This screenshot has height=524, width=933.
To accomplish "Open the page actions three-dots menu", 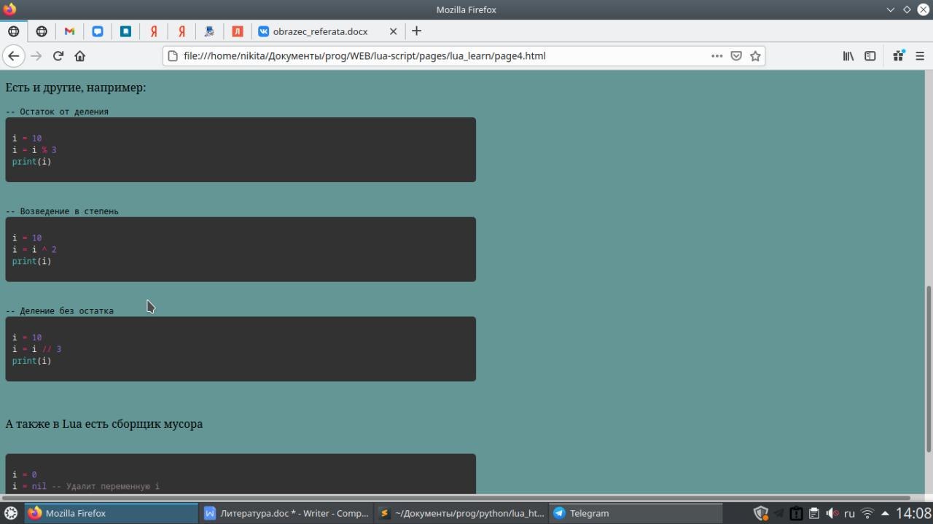I will click(x=717, y=55).
